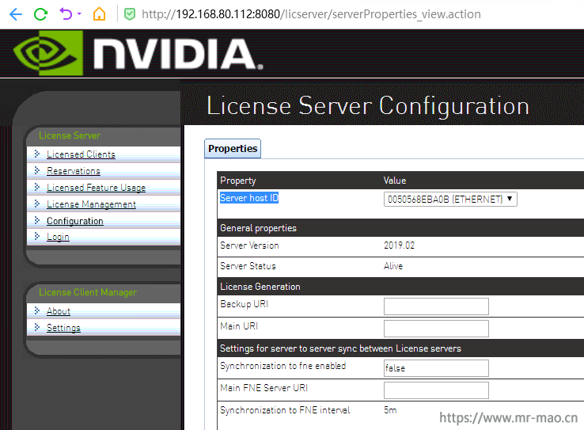The width and height of the screenshot is (584, 430).
Task: Open the Settings link
Action: 63,328
